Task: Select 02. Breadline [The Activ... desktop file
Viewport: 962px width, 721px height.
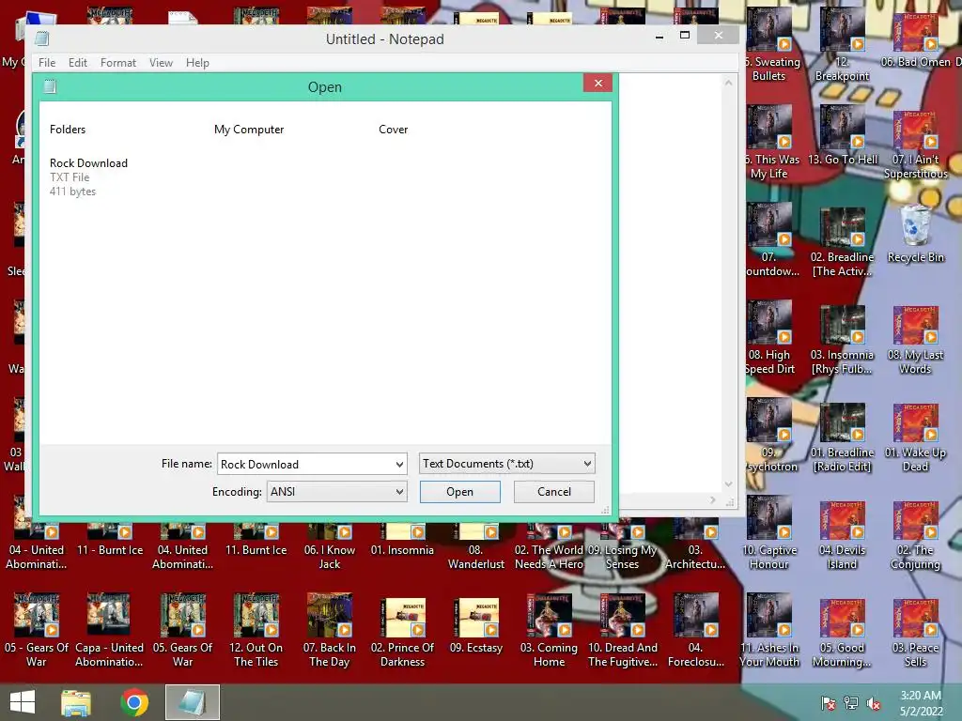Action: click(842, 241)
